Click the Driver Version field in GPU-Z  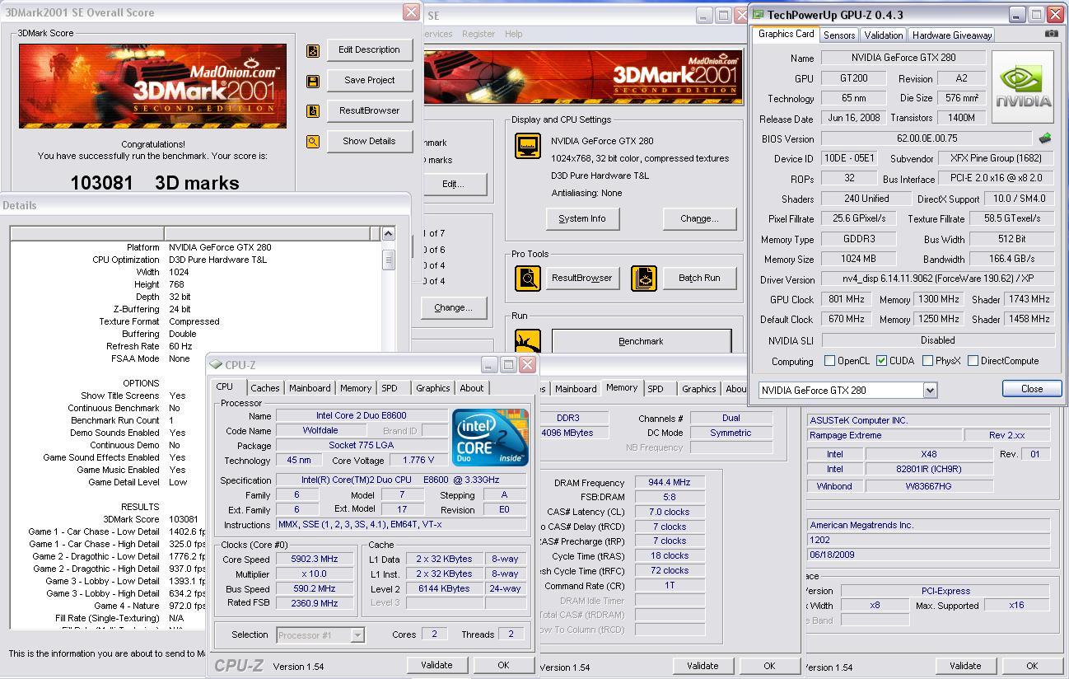click(938, 279)
